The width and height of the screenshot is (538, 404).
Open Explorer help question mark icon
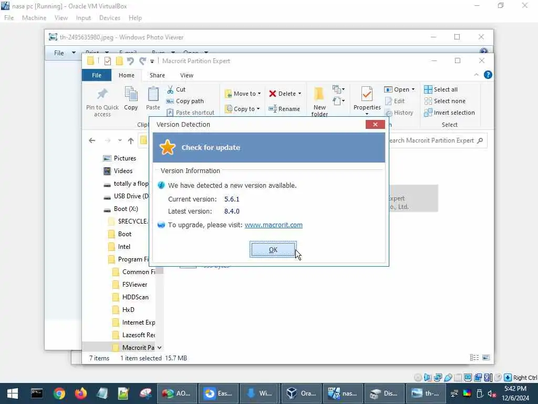tap(488, 75)
